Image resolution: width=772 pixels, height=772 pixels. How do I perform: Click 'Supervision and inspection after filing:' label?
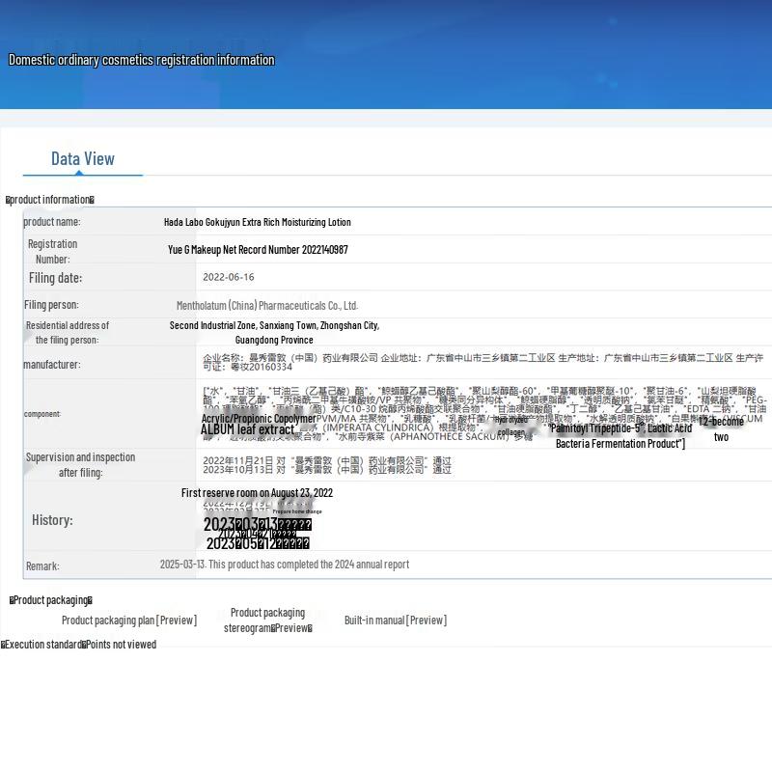(80, 465)
